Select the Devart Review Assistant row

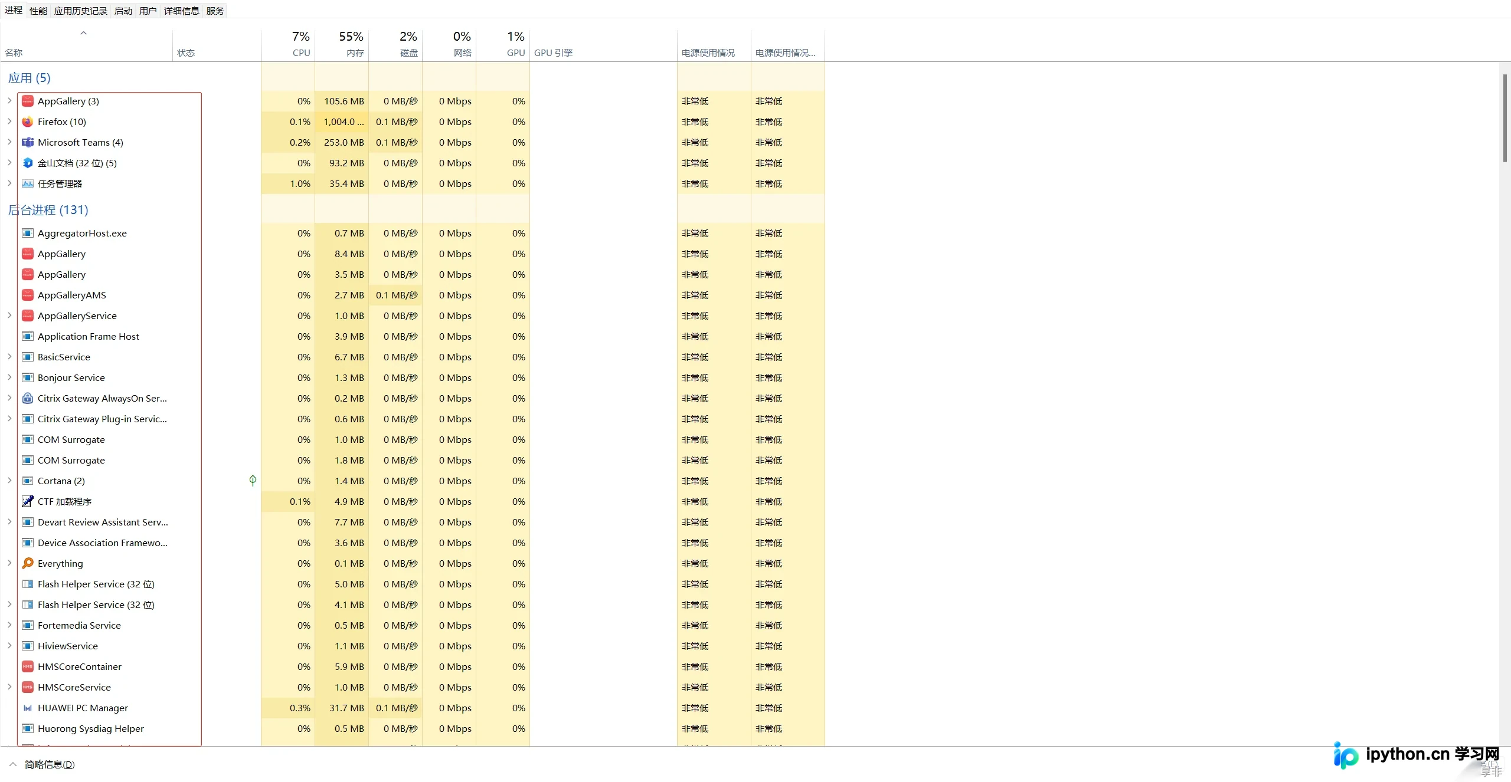413,523
